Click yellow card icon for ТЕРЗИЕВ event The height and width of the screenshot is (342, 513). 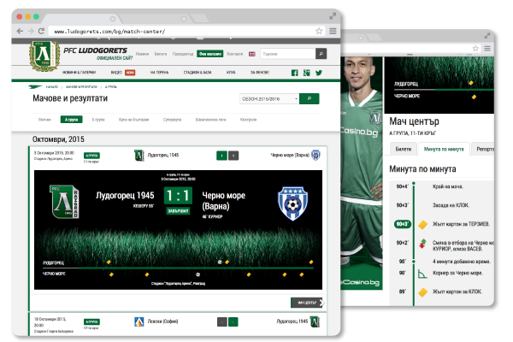[422, 225]
